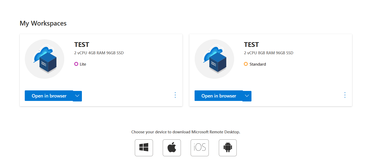Open three-dot menu on the Standard workspace
This screenshot has height=161, width=366.
345,95
